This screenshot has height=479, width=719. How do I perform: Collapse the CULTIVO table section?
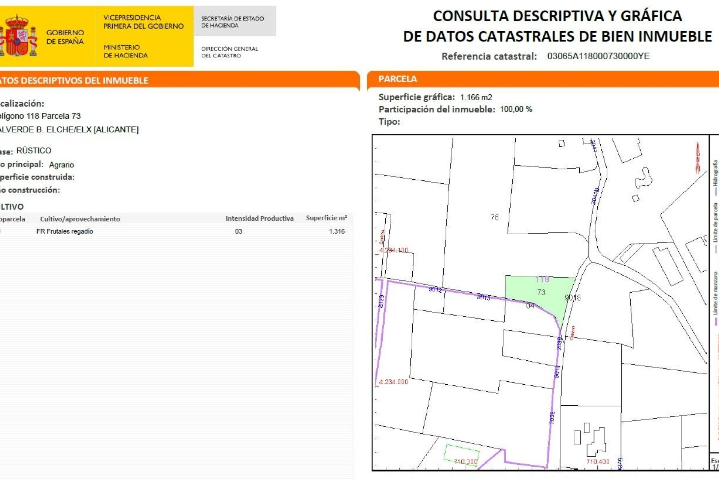click(11, 206)
